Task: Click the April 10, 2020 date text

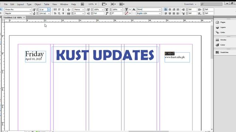Action: coord(33,59)
